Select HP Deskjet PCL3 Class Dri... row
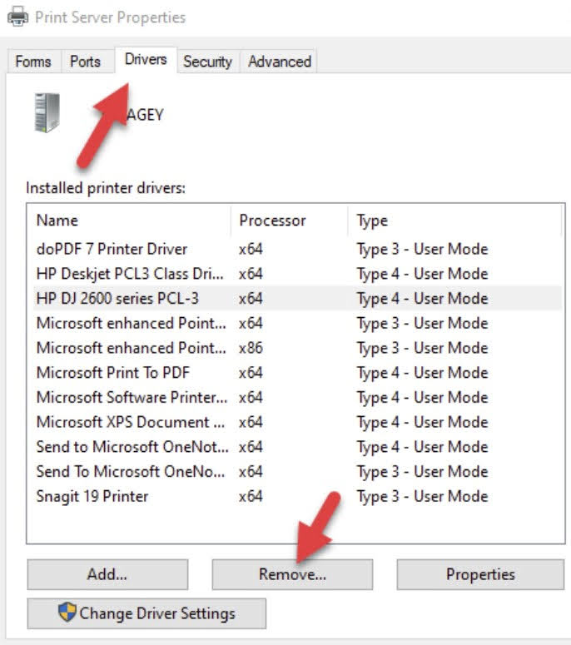The image size is (571, 645). [x=298, y=274]
